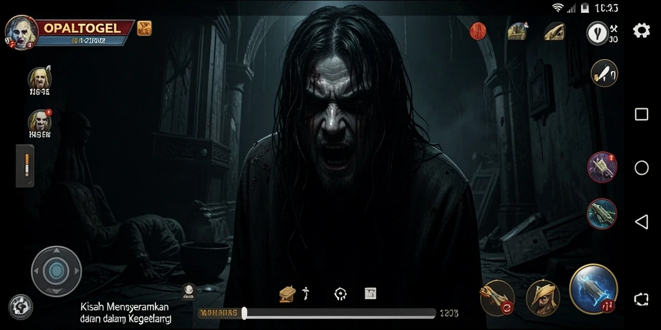Open the game settings gear
The height and width of the screenshot is (330, 661).
point(641,30)
